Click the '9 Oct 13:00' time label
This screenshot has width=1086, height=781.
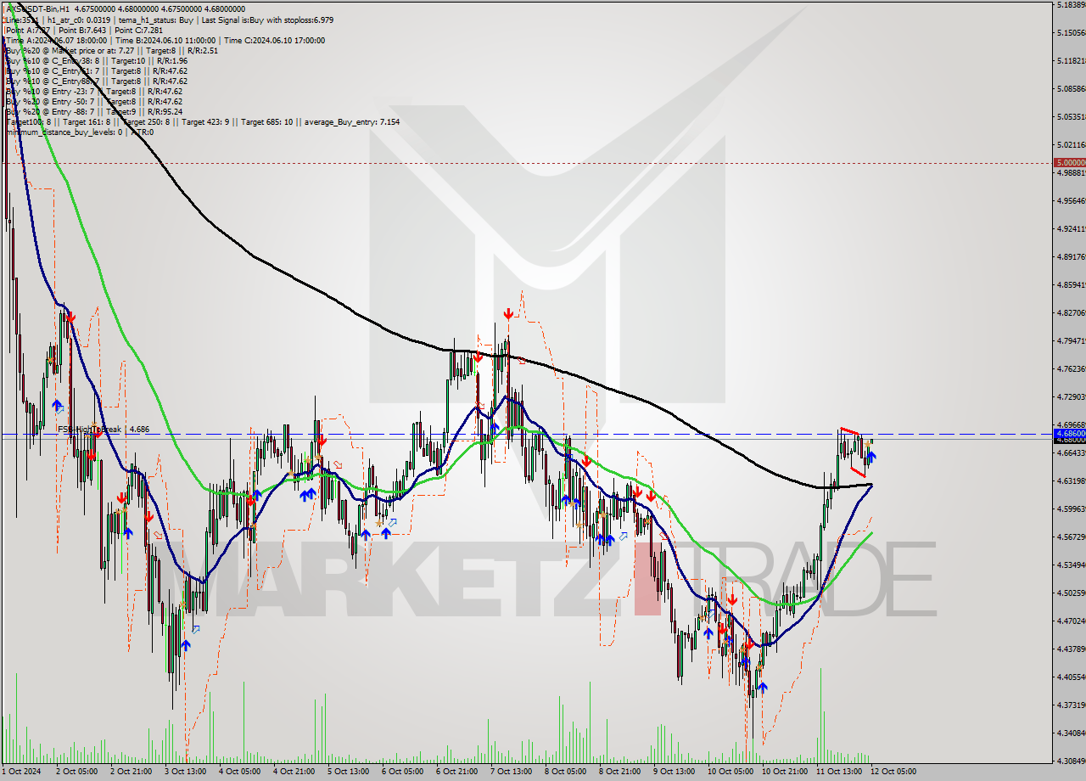click(674, 771)
